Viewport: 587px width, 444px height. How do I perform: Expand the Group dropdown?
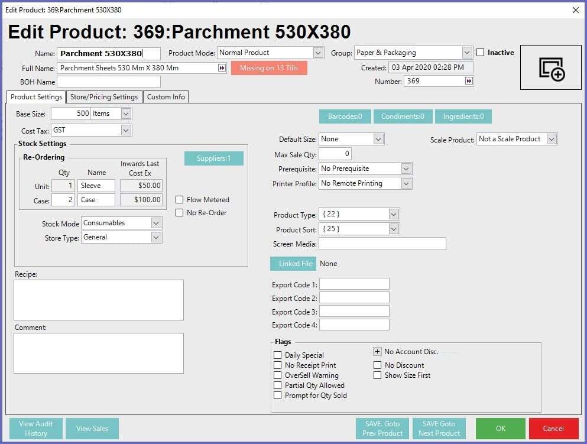[467, 53]
